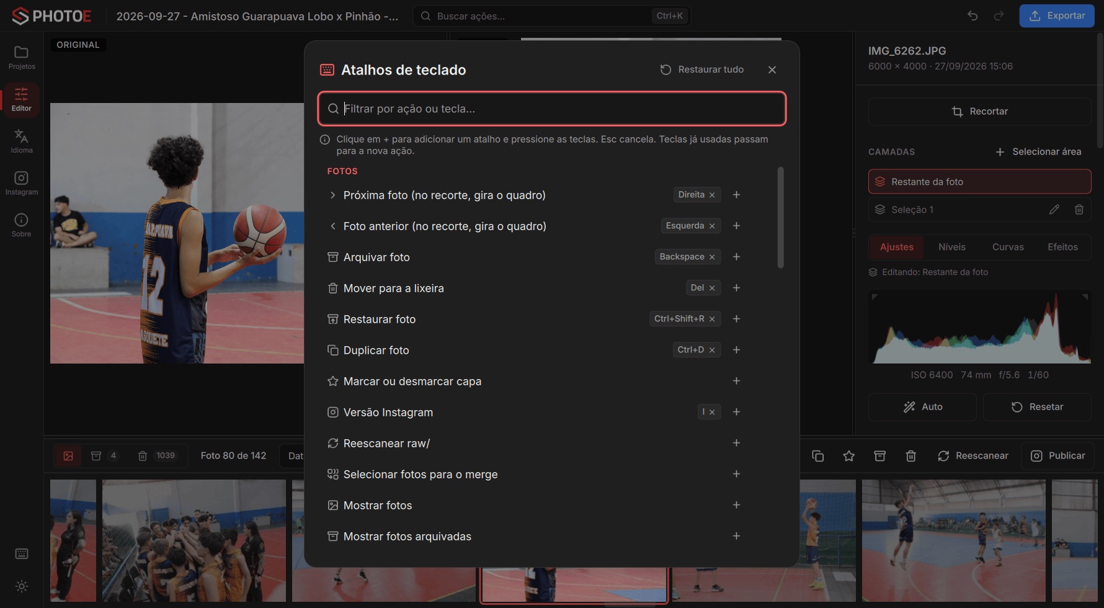This screenshot has width=1104, height=608.
Task: Open the Projetos sidebar section
Action: (22, 58)
